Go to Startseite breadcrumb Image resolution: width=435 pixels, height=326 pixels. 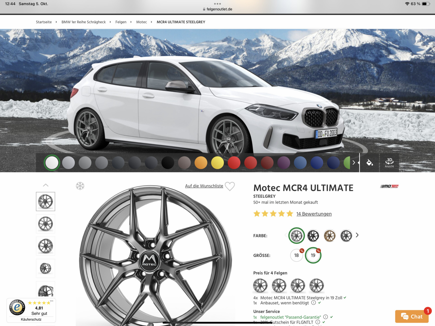click(x=44, y=22)
